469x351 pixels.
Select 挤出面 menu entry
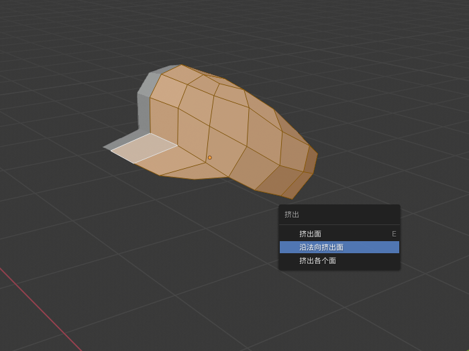(340, 234)
